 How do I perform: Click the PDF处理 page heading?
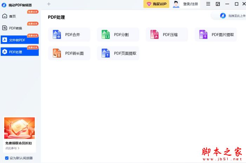(56, 17)
